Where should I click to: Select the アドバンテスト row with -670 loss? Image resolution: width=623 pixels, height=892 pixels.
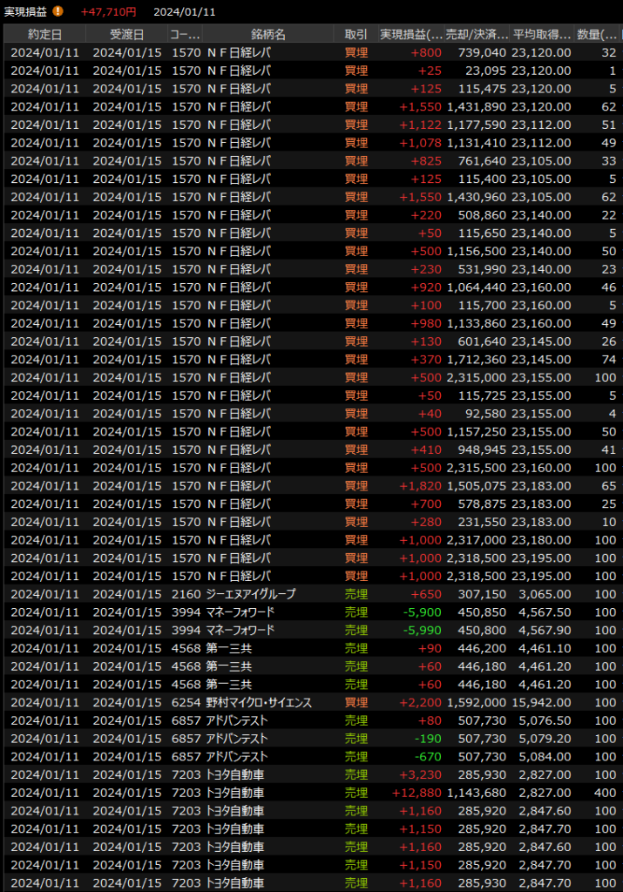coord(236,756)
